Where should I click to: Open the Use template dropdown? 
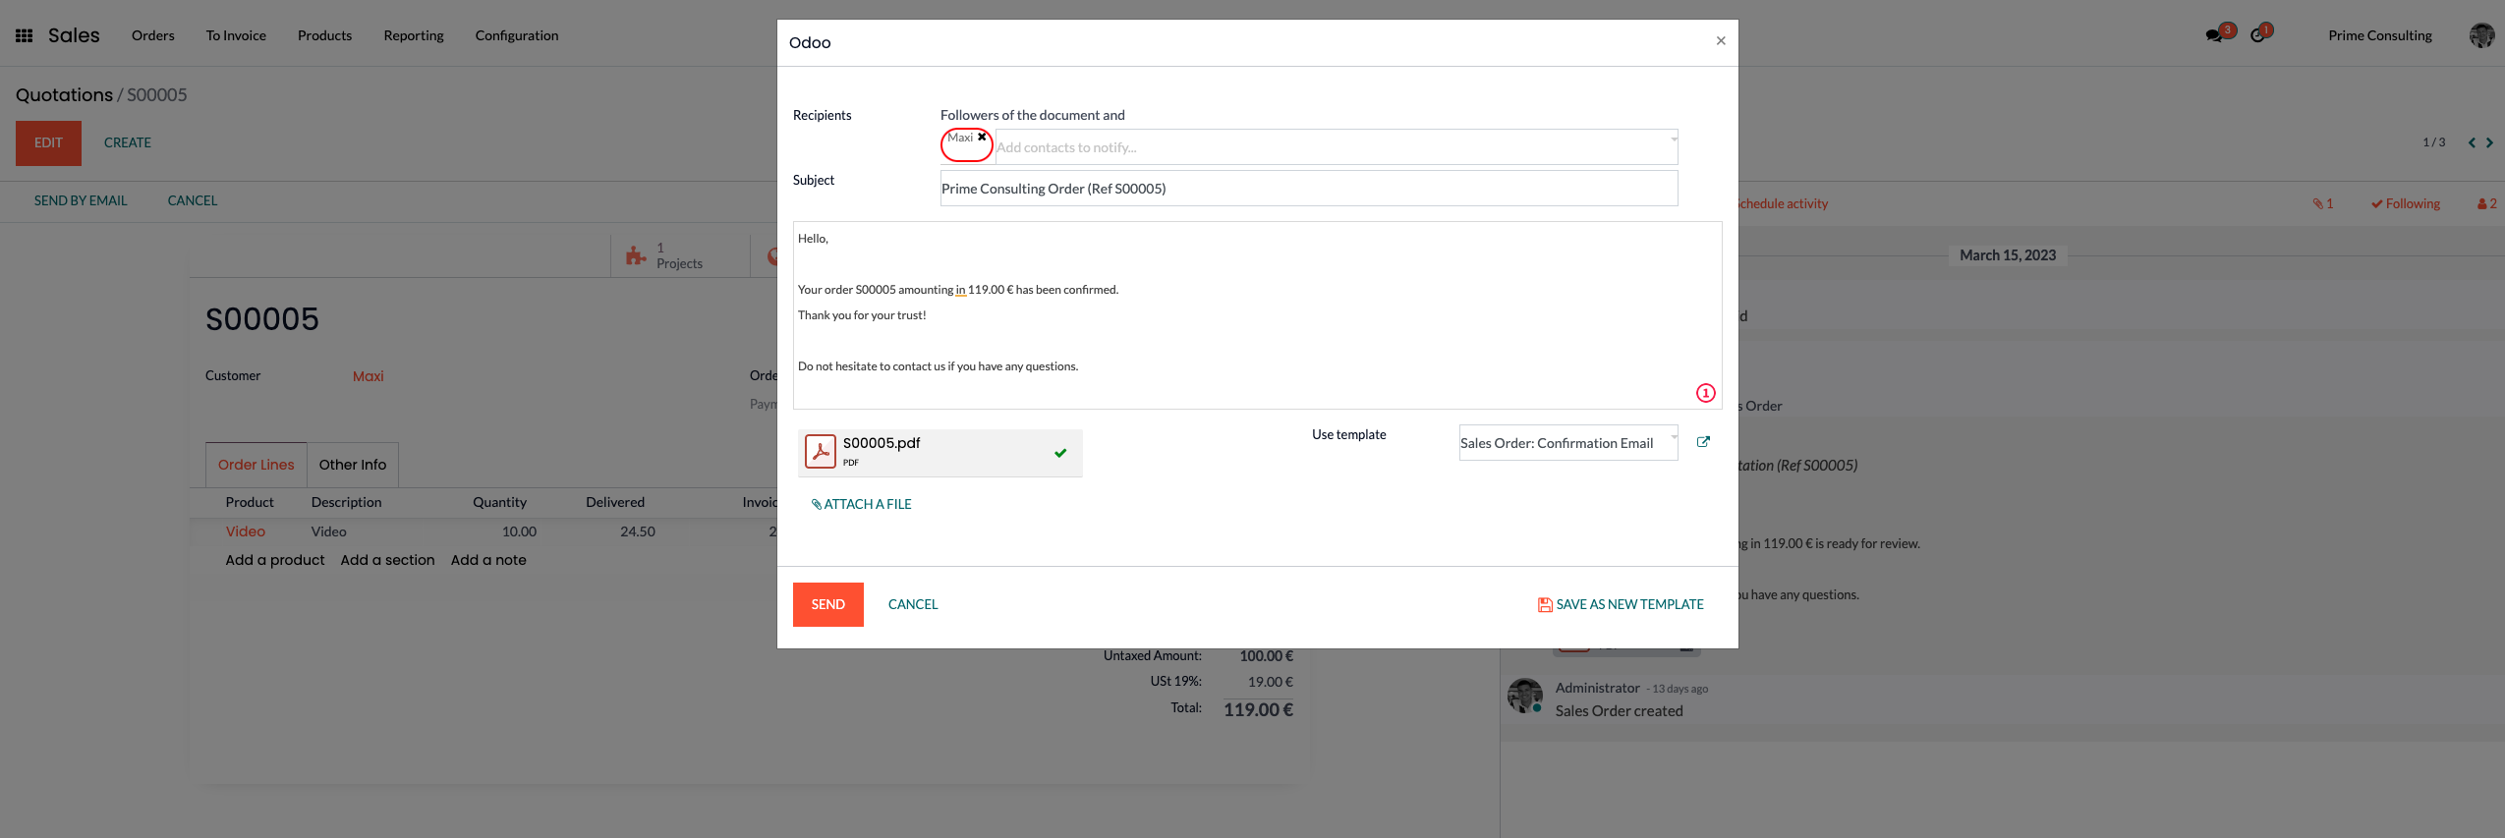tap(1568, 443)
